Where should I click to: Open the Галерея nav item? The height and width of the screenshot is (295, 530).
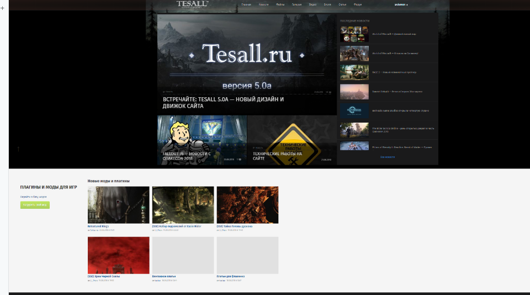296,5
